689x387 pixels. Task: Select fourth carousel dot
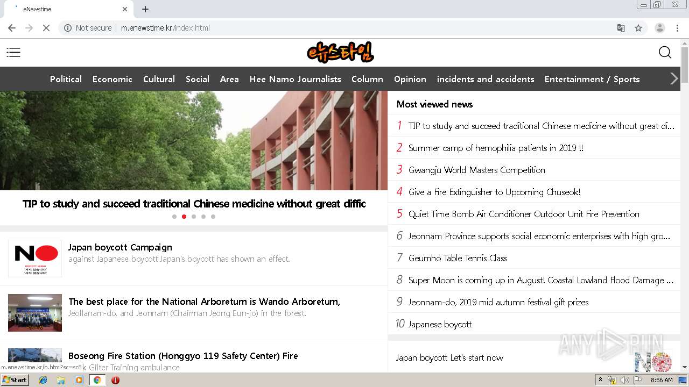click(x=203, y=217)
